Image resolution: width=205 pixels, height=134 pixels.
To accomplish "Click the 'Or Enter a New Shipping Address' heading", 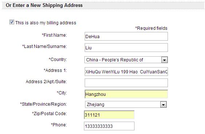I will [x=44, y=5].
